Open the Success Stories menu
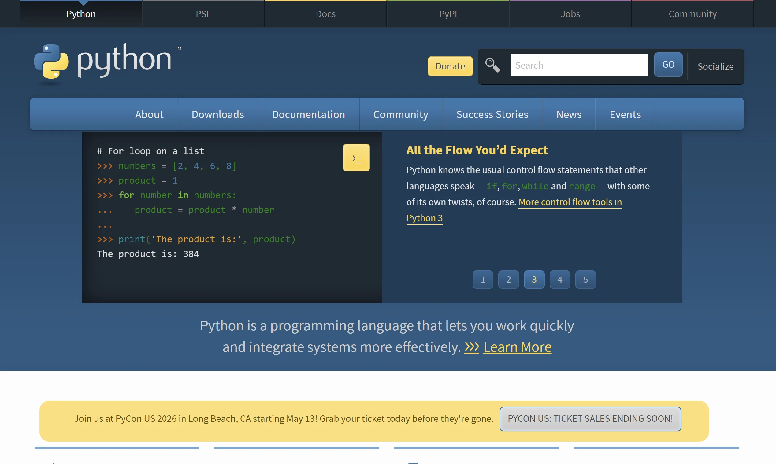 (492, 114)
